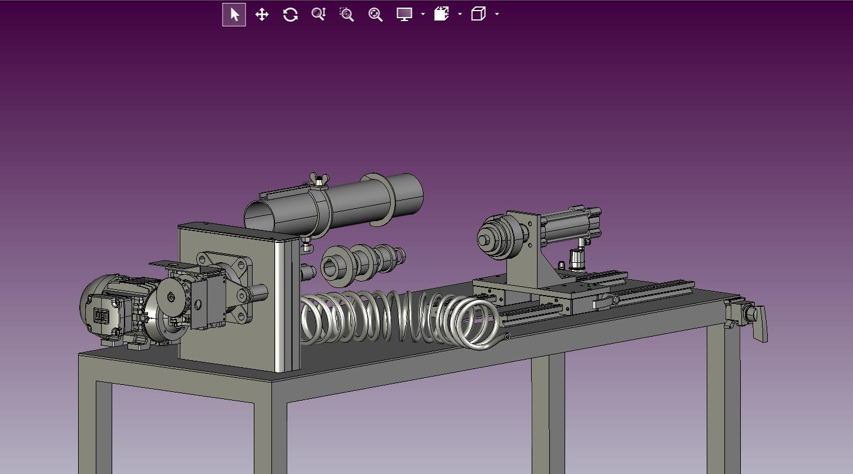Click the view cube orientation icon
Screen dimensions: 853x474
(x=479, y=14)
